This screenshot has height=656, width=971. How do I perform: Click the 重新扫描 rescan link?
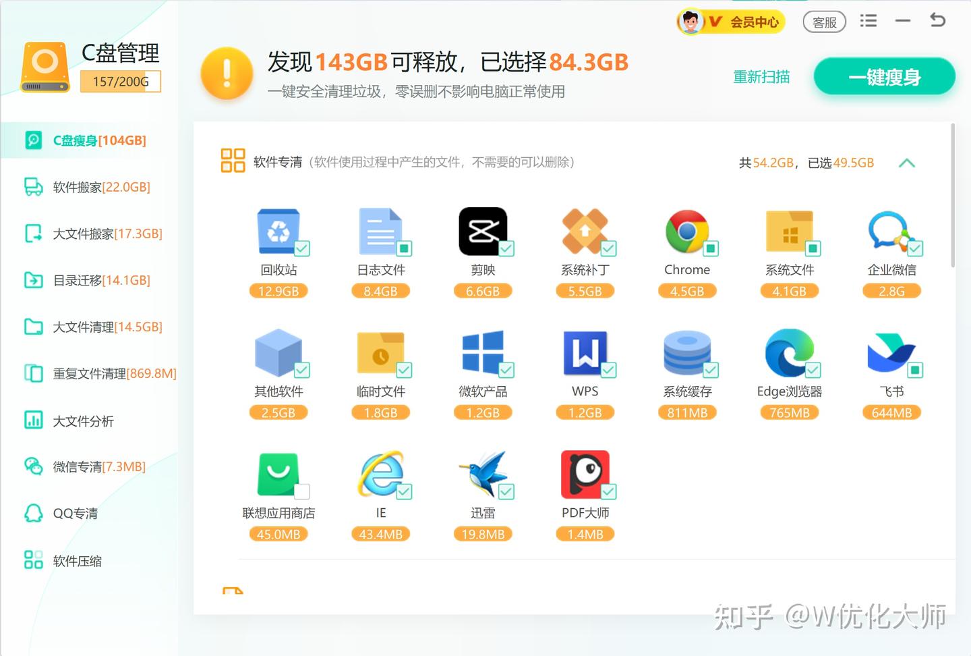point(761,77)
